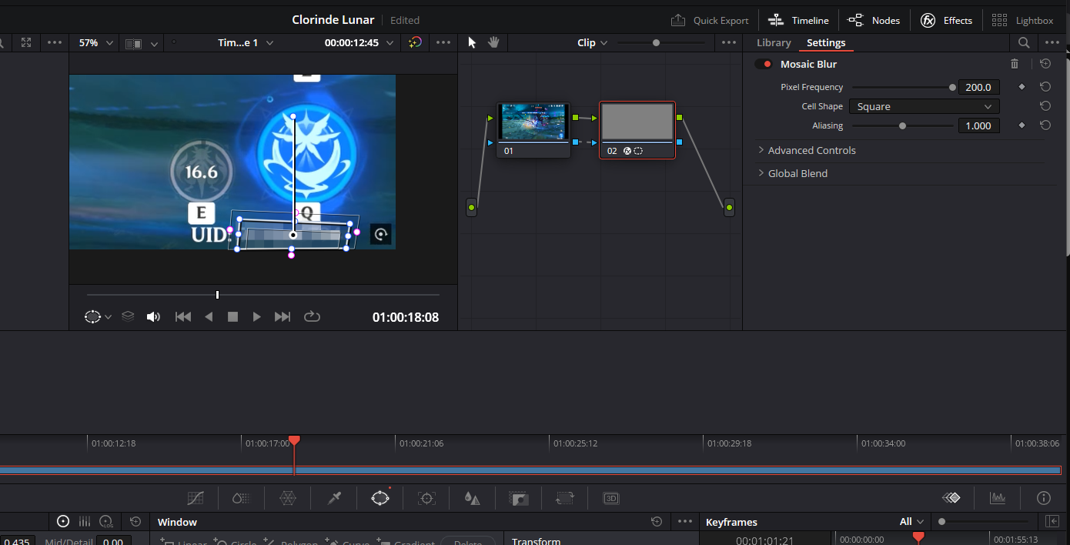Show the Keyframes editor icon
1070x545 pixels.
click(951, 498)
